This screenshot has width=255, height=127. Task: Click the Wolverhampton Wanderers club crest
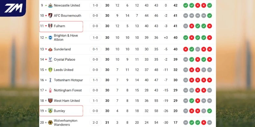(50, 123)
